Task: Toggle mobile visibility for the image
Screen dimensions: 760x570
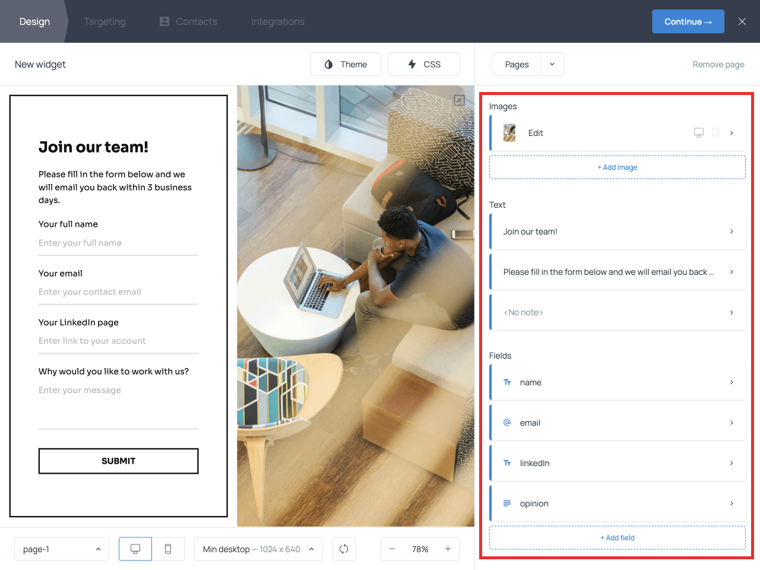Action: point(716,133)
